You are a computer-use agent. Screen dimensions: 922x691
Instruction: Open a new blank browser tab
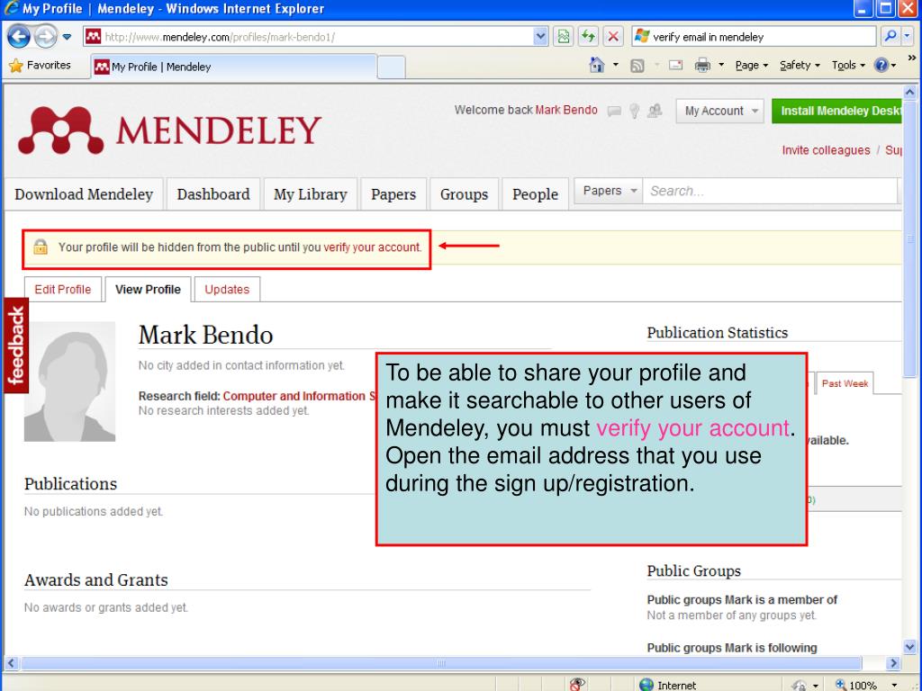391,67
